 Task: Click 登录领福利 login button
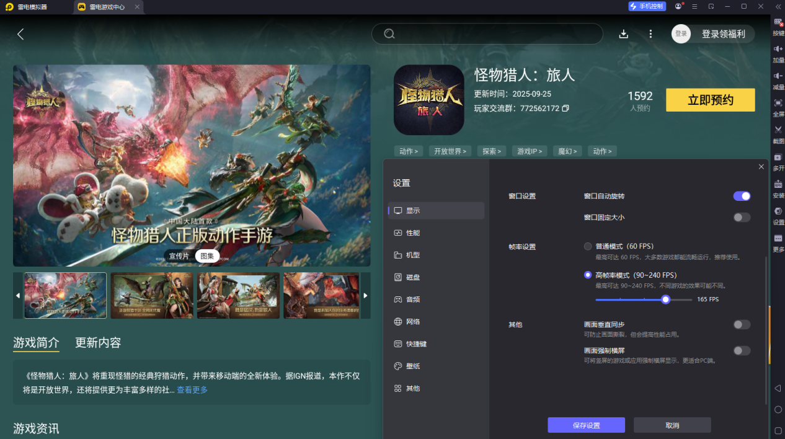[x=723, y=34]
